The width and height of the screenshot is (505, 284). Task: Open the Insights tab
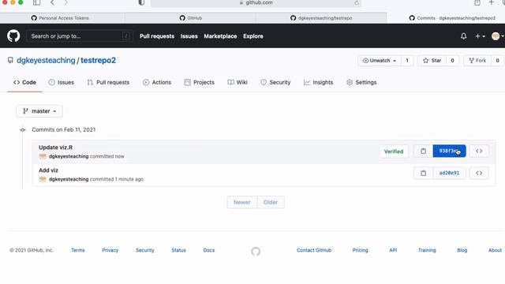(318, 82)
